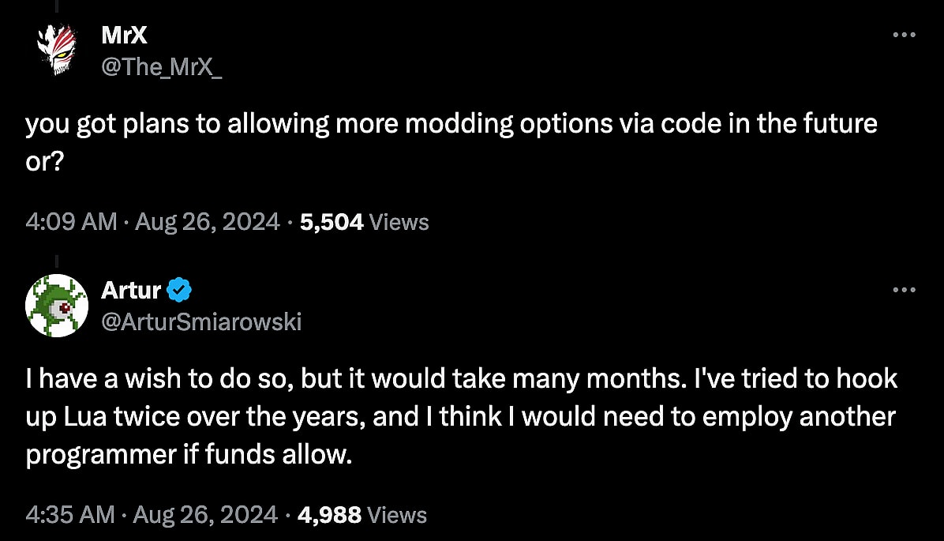944x541 pixels.
Task: Open the @ArturSmiarowski handle link
Action: [x=201, y=322]
